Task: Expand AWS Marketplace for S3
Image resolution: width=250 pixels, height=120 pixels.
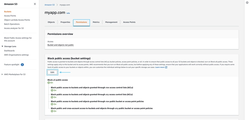Action: (2, 74)
